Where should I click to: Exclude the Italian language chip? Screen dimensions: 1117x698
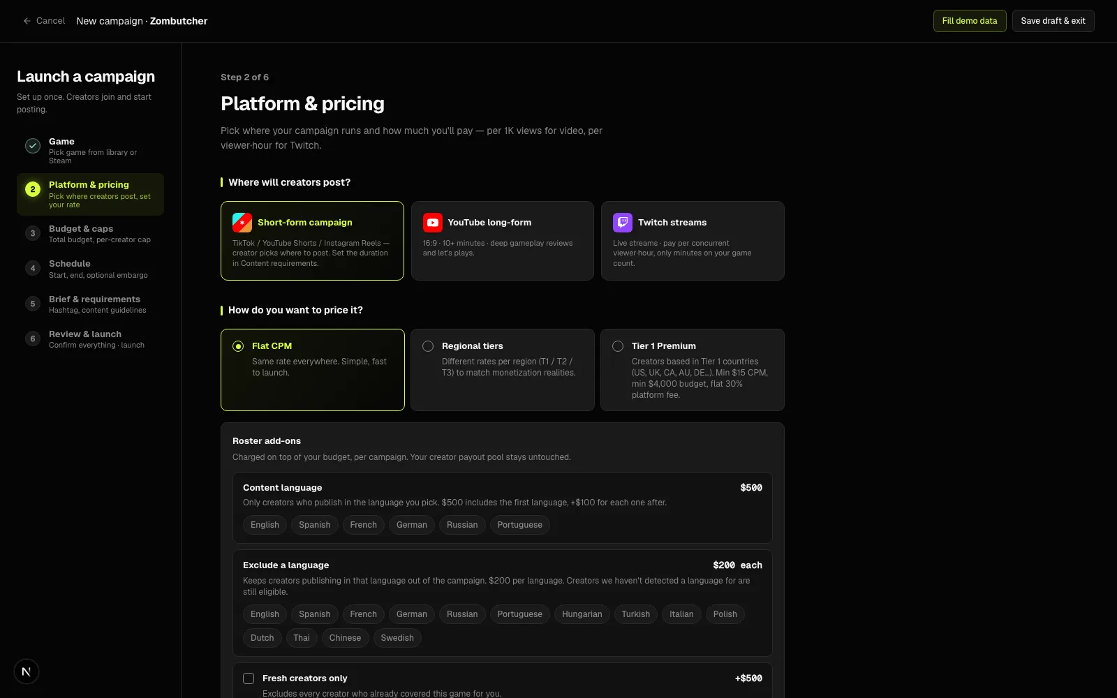pyautogui.click(x=681, y=614)
